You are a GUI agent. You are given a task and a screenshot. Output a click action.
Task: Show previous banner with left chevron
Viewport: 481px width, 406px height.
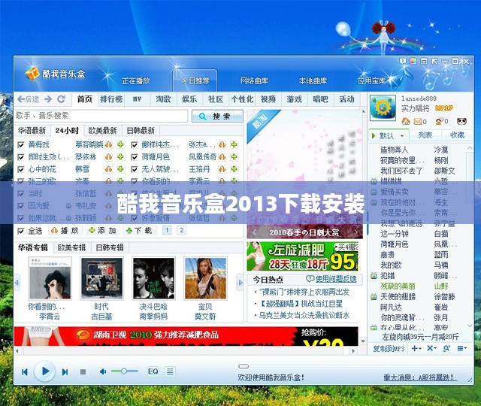click(254, 232)
